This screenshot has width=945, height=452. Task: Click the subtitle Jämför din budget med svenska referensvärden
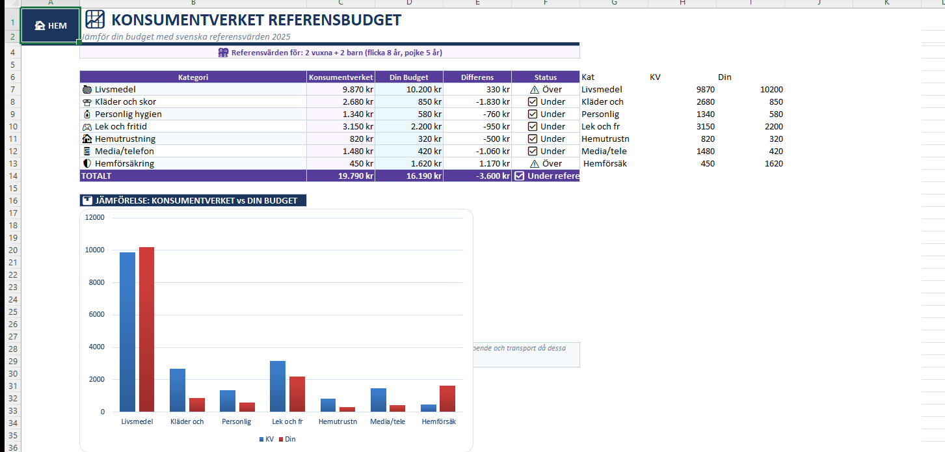(186, 37)
